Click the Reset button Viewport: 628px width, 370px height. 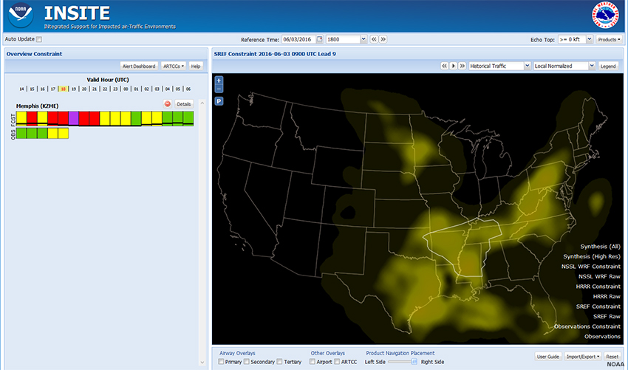tap(612, 357)
